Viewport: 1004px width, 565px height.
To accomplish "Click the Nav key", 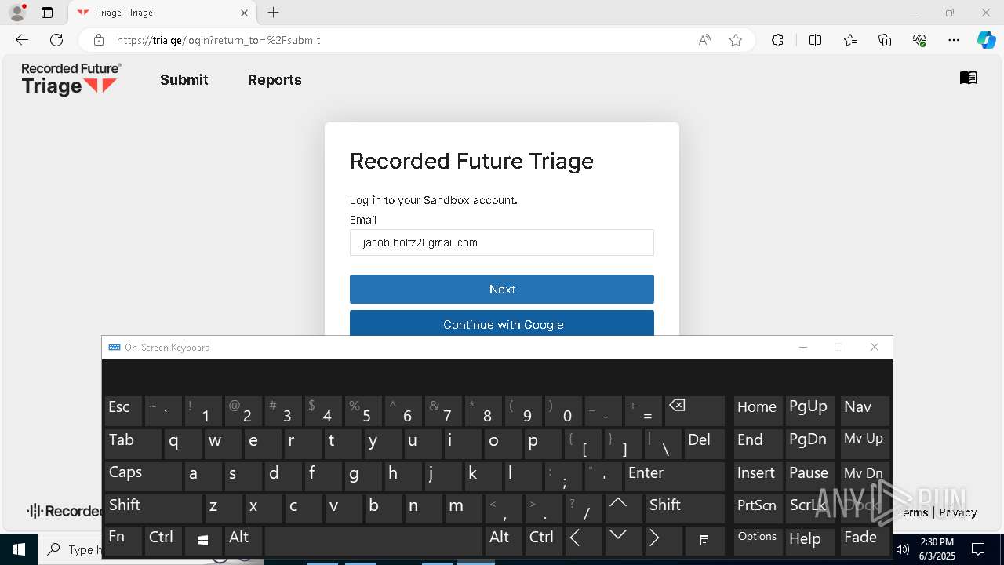I will (x=865, y=410).
